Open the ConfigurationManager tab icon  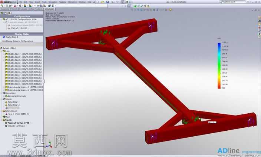[9, 13]
